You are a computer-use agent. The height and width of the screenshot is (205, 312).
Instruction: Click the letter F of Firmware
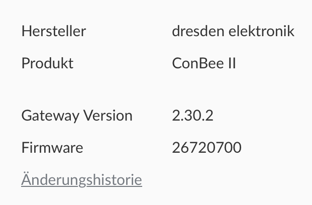pos(25,148)
